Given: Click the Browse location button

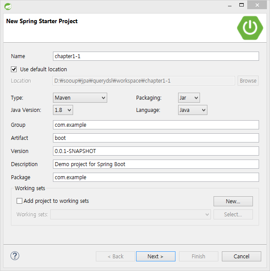Looking at the screenshot, I should (x=248, y=81).
